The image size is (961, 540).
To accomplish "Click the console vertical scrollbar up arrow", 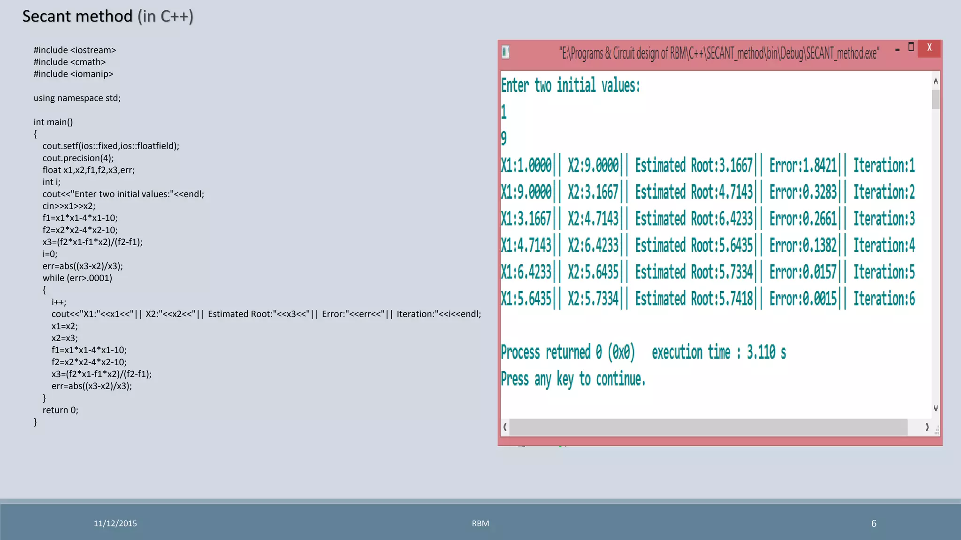I will click(x=936, y=81).
